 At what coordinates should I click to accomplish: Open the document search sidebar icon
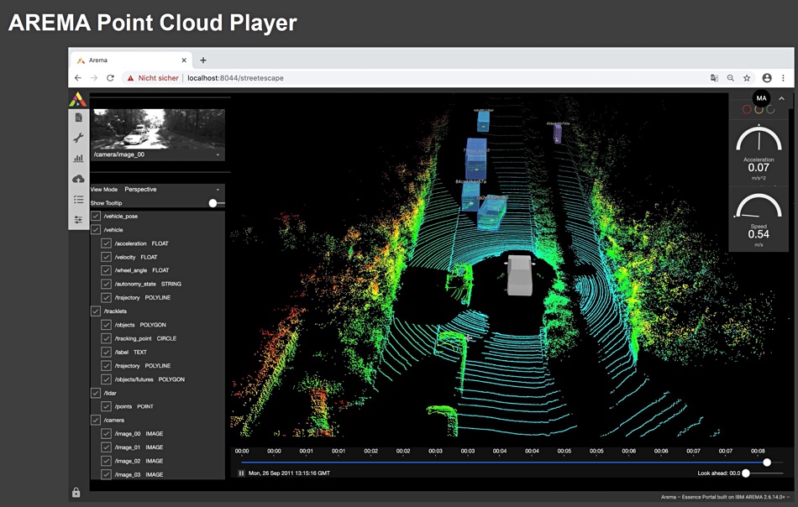pos(78,118)
